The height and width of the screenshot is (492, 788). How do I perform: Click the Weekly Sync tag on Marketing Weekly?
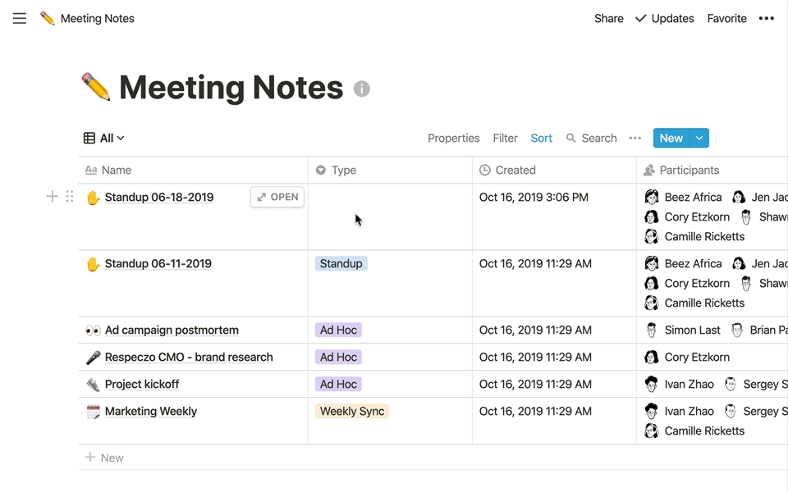[352, 412]
